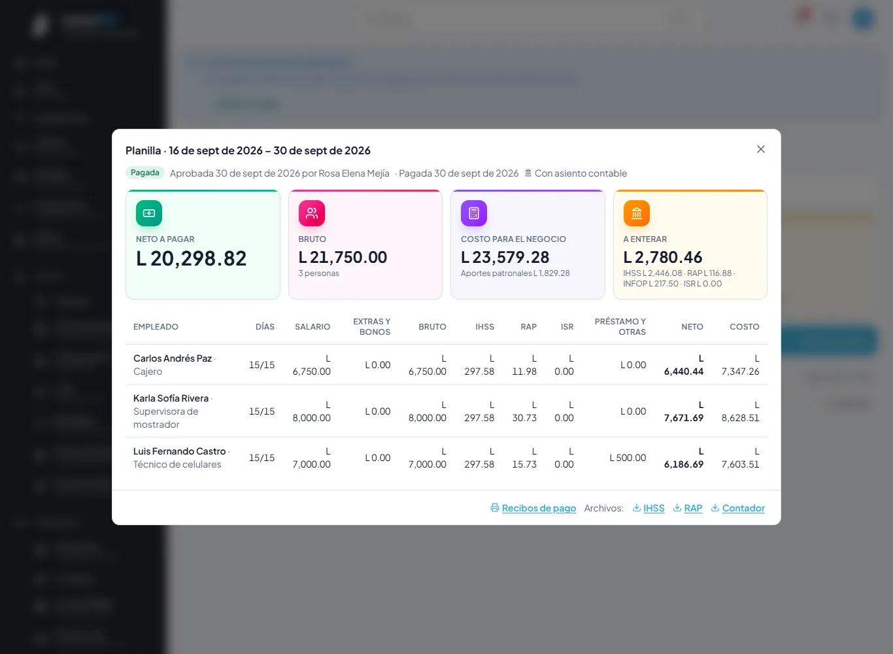
Task: Click the orange A Enterar bank icon
Action: [x=637, y=213]
